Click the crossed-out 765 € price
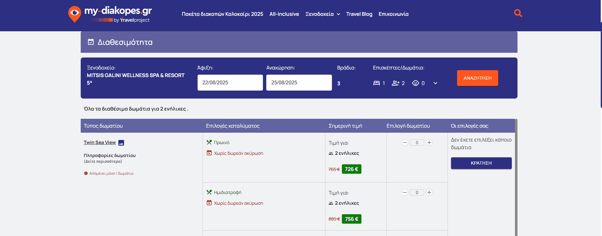The height and width of the screenshot is (236, 602). pos(334,169)
